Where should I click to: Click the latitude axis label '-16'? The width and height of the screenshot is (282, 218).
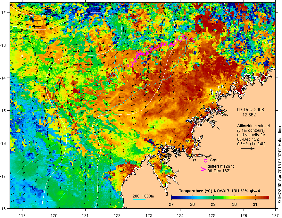(x=3, y=143)
